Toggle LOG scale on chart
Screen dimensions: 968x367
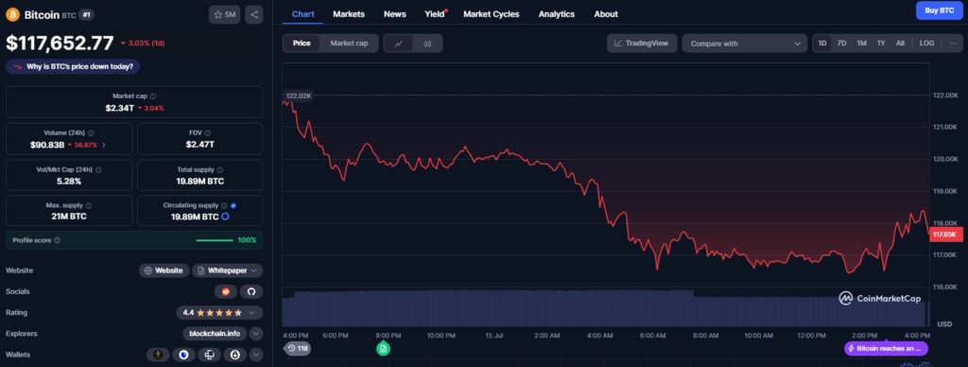point(926,44)
